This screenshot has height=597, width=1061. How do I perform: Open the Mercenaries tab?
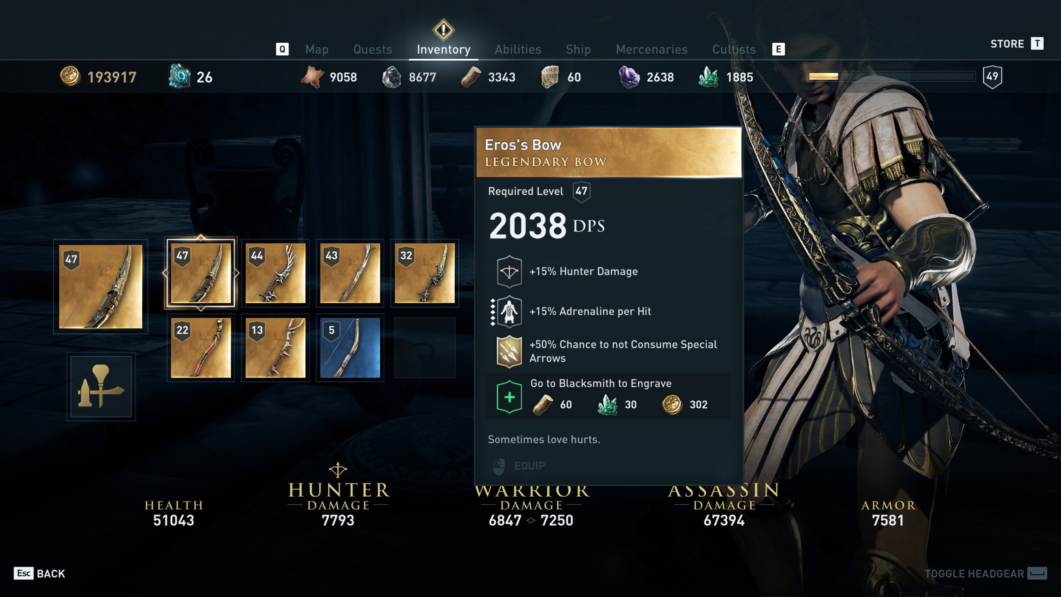pyautogui.click(x=652, y=49)
